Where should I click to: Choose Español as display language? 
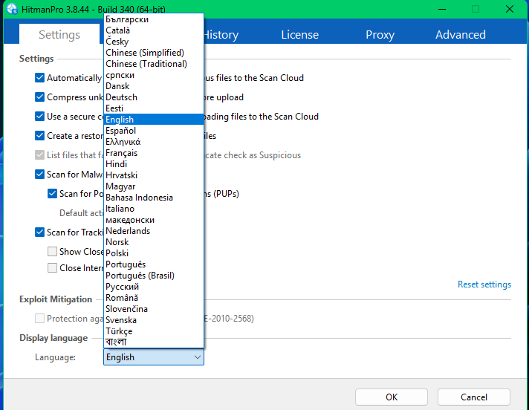[154, 131]
